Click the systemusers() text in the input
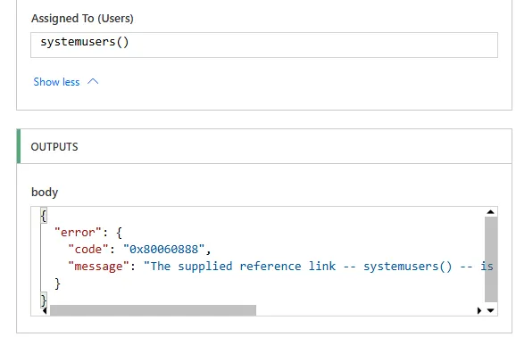The height and width of the screenshot is (337, 516). 85,42
